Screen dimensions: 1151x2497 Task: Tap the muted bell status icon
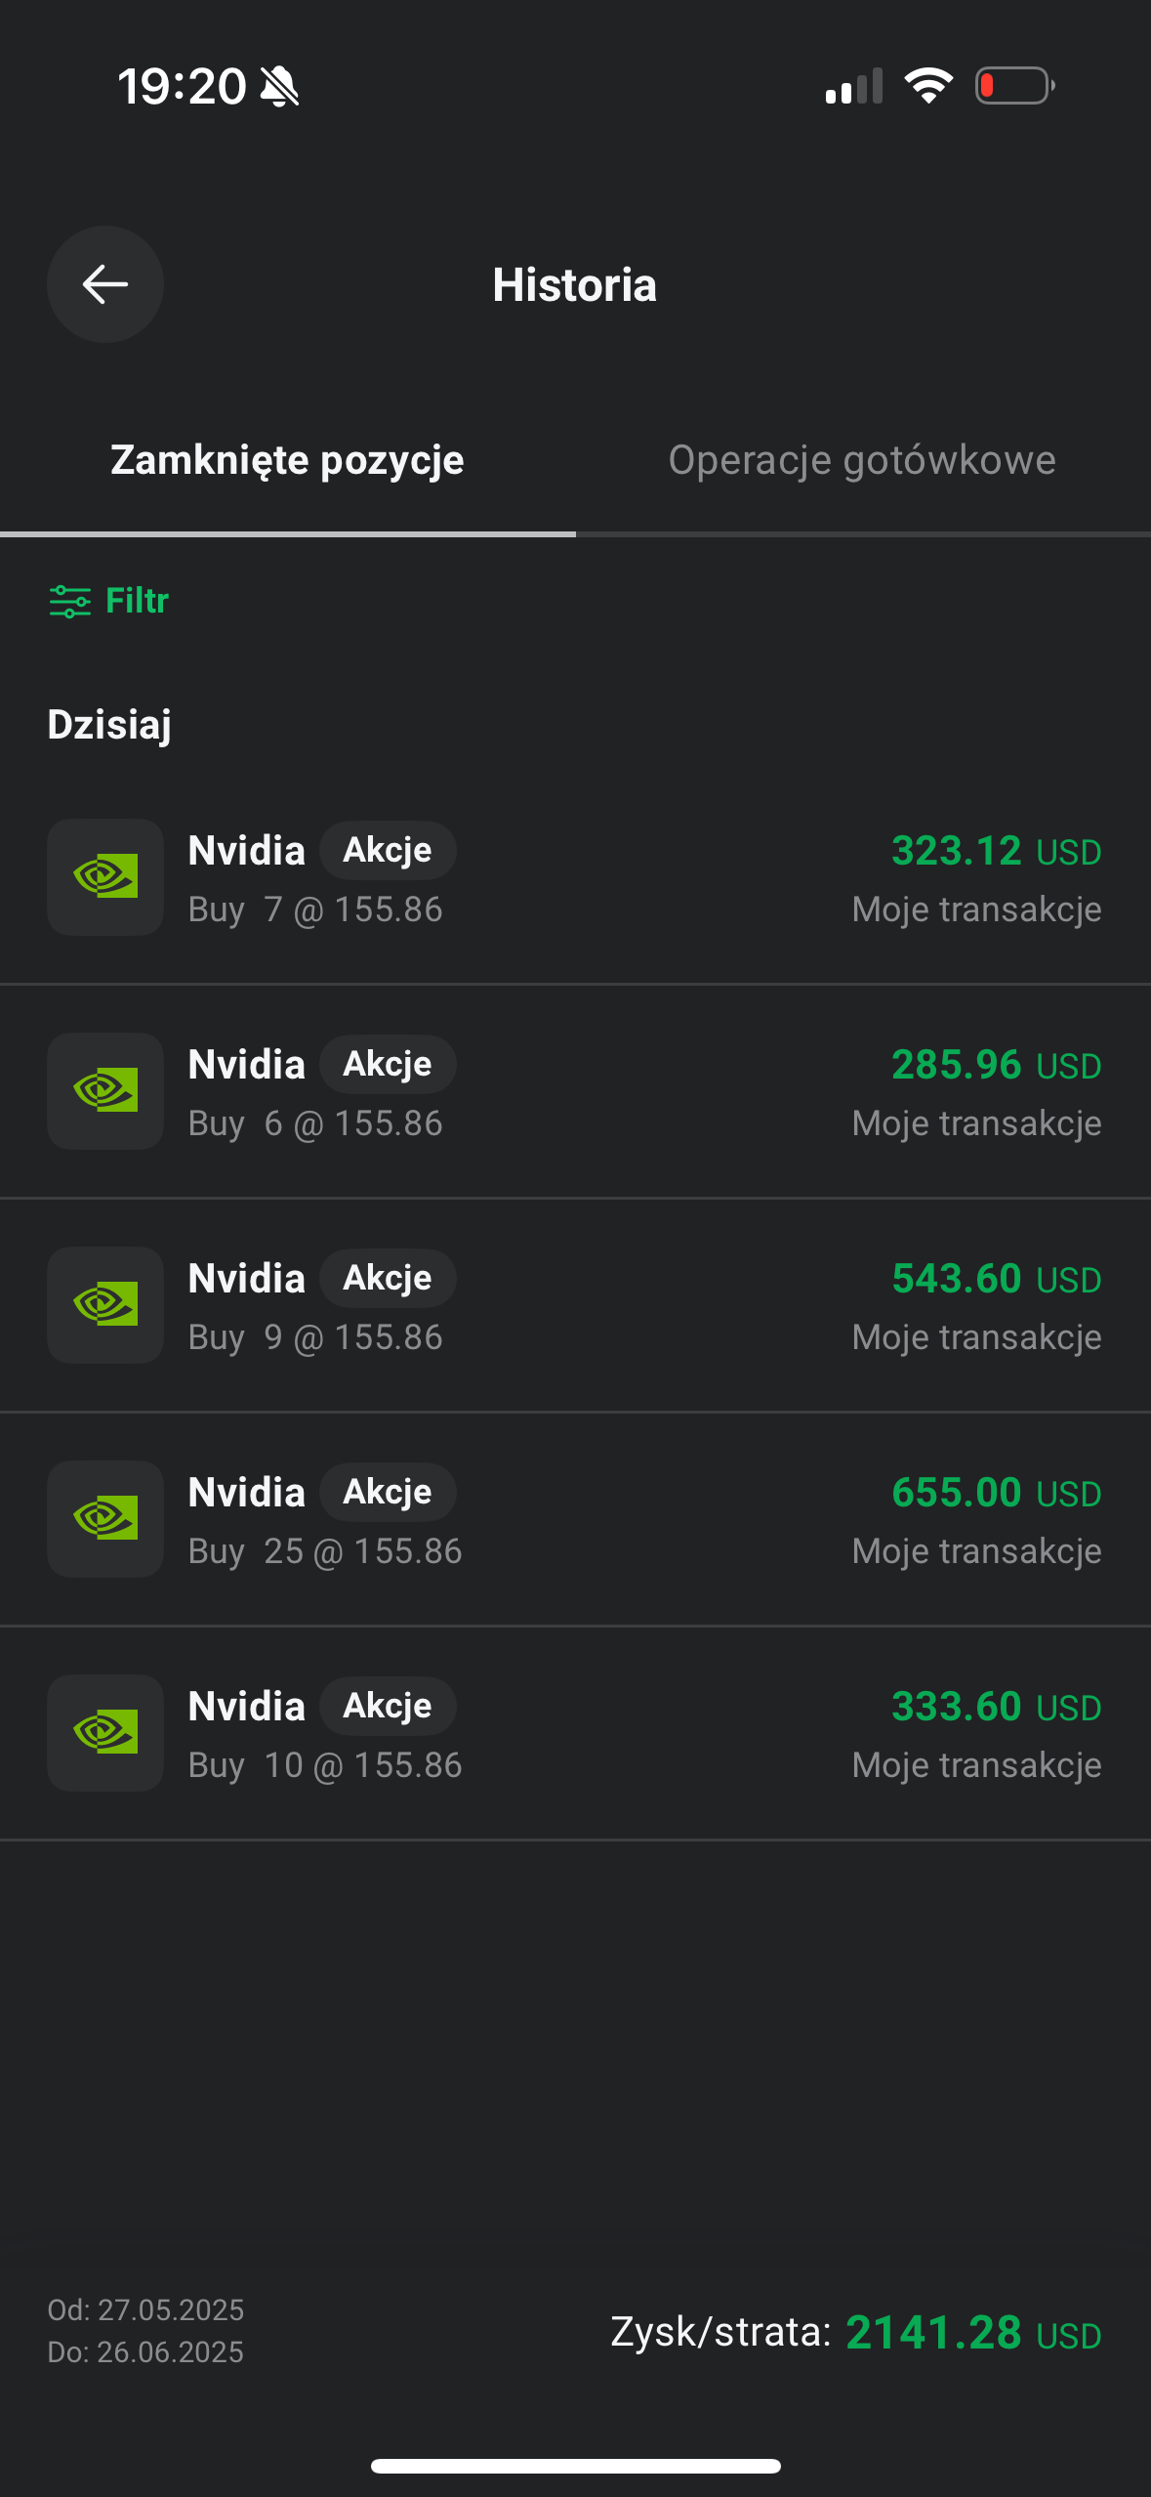pyautogui.click(x=280, y=87)
